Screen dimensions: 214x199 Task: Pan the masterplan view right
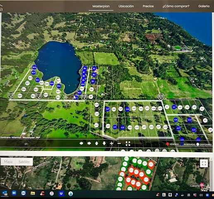click(89, 143)
